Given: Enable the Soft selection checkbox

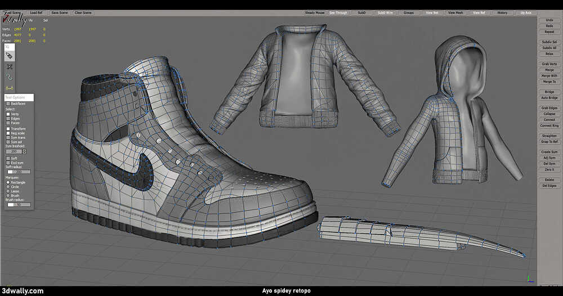Looking at the screenshot, I should [8, 158].
